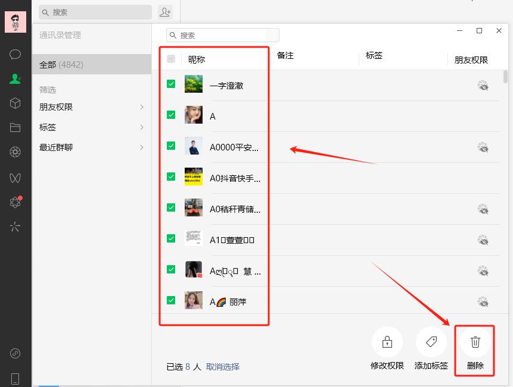Viewport: 513px width, 387px height.
Task: Click the avatar of 一字澄澈
Action: pos(194,84)
